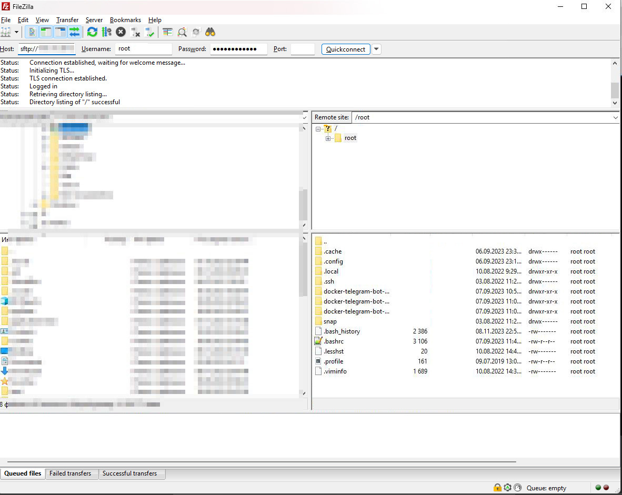Open the Quickconnect history dropdown
Screen dimensions: 622x495
pos(376,49)
